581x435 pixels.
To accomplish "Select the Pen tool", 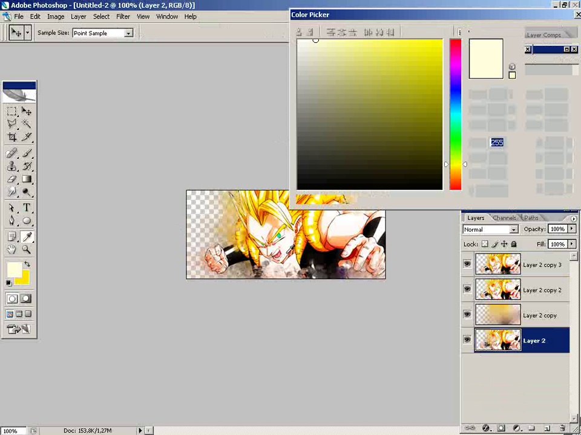I will click(x=12, y=221).
